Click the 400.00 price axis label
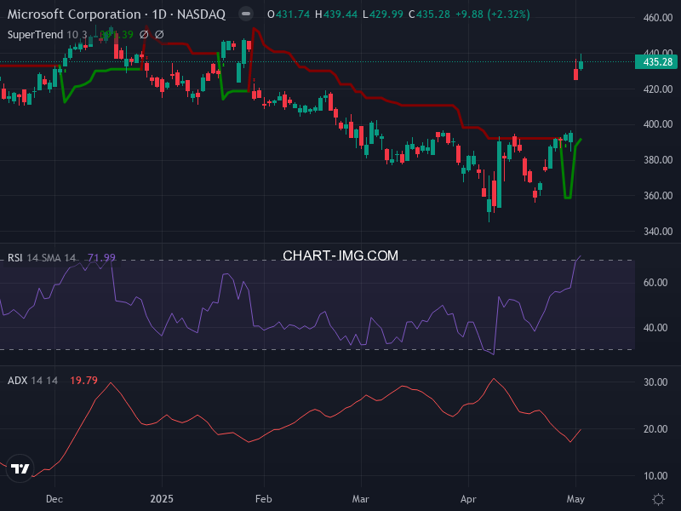This screenshot has height=511, width=681. coord(658,124)
